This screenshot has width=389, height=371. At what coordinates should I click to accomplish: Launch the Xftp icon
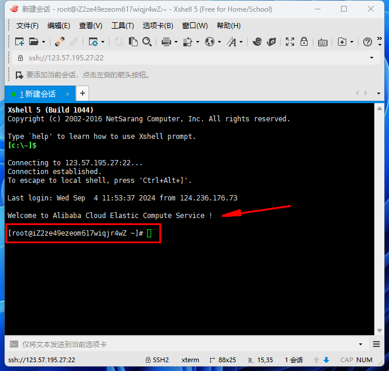pos(271,42)
